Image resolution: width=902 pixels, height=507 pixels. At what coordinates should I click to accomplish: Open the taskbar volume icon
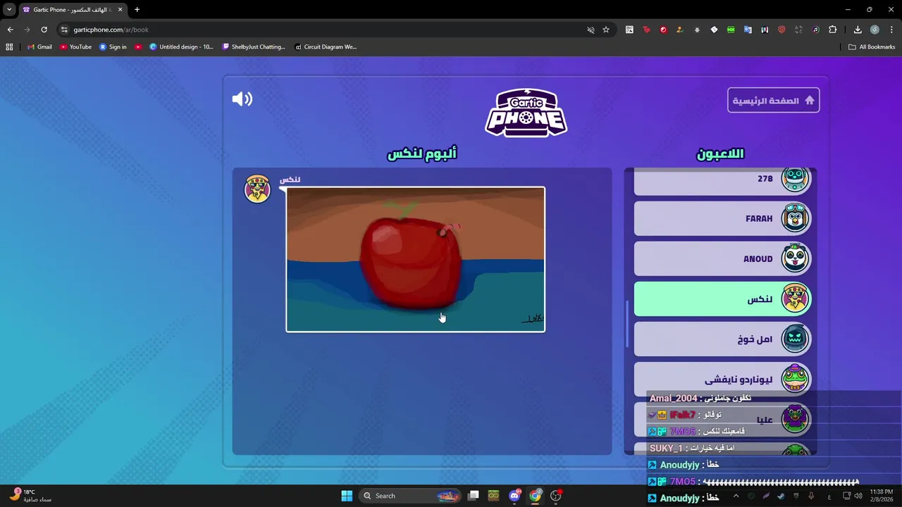click(x=860, y=496)
